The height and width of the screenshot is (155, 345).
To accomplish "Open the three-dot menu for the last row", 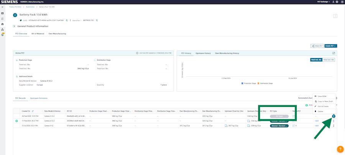I will (333, 126).
